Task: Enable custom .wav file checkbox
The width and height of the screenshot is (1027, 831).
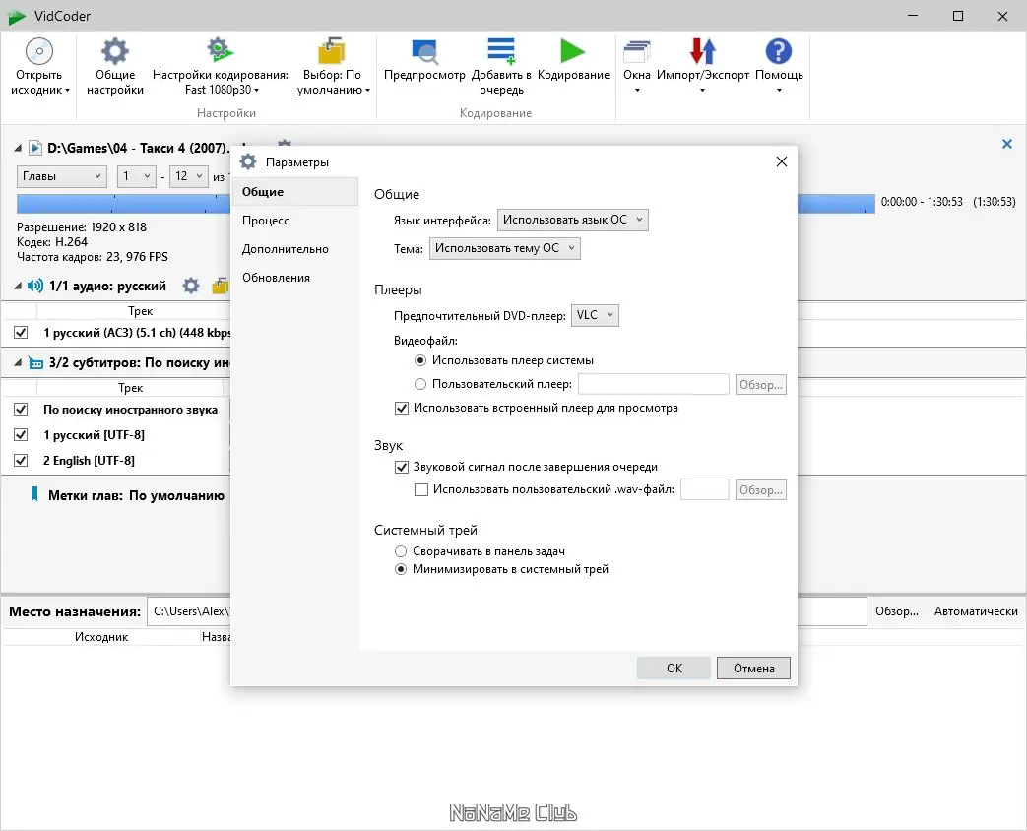Action: [421, 489]
